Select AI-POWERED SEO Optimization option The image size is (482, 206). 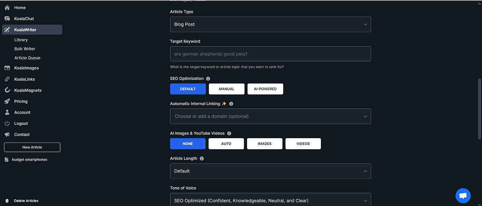click(266, 89)
